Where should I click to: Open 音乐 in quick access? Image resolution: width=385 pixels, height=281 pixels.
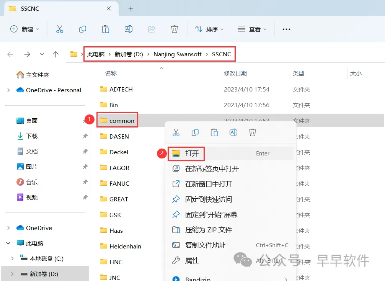[27, 182]
